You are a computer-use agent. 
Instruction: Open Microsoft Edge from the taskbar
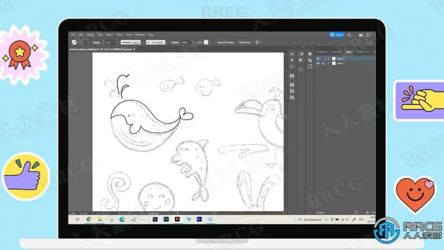click(122, 219)
